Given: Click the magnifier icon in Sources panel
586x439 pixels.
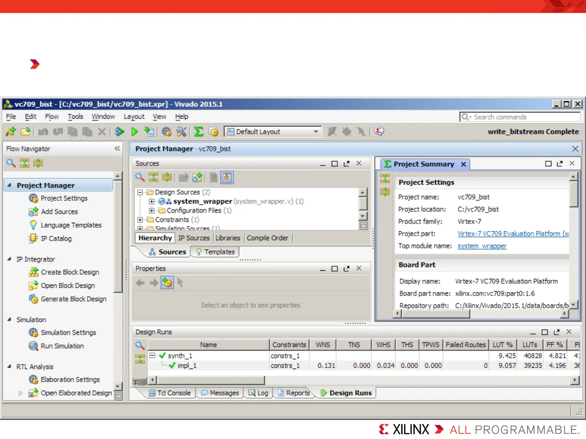Looking at the screenshot, I should click(x=140, y=177).
